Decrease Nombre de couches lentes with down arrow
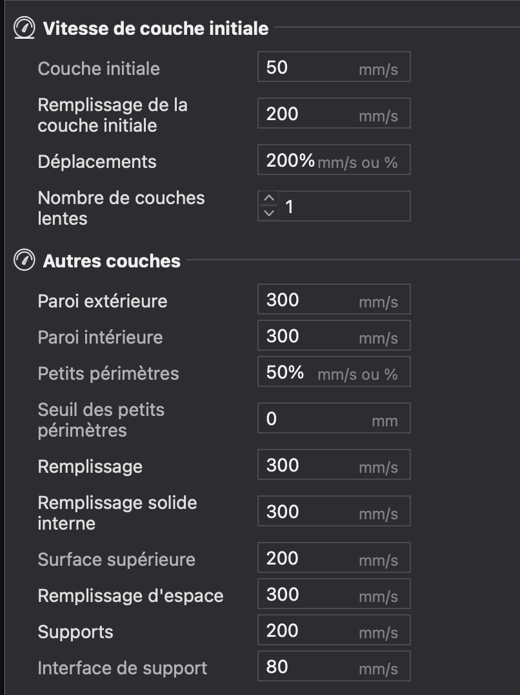 tap(268, 213)
